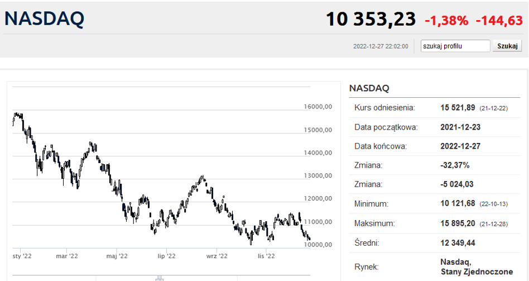Select the range slider handle below the chart
This screenshot has width=529, height=281.
coord(160,278)
